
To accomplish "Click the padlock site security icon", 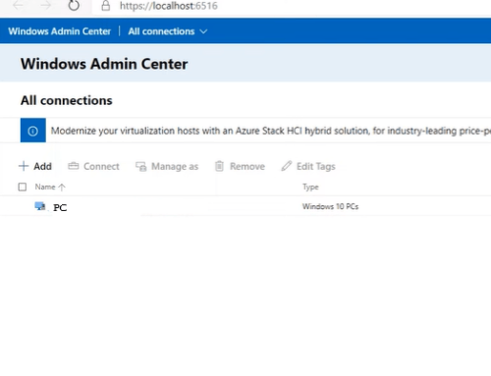I will [105, 6].
